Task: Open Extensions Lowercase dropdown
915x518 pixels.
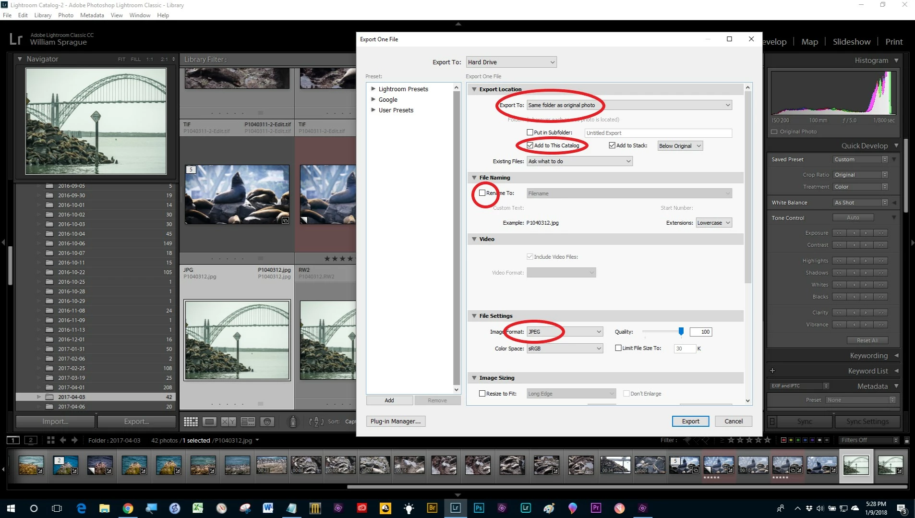Action: [714, 223]
